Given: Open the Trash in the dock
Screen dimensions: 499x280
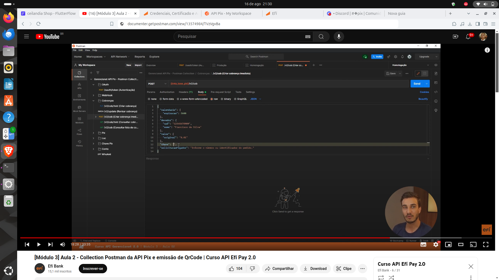Looking at the screenshot, I should (9, 201).
